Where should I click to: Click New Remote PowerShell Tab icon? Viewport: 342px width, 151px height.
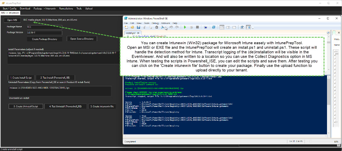click(x=205, y=27)
